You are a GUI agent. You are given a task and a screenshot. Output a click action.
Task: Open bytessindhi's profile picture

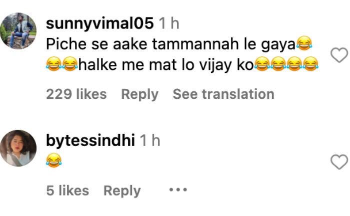pos(18,148)
